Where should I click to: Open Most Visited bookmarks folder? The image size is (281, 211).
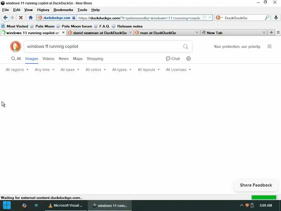tap(15, 26)
